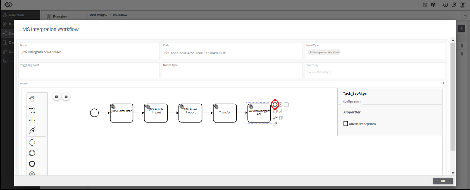Activate the global connect tool in palette
470x190 pixels.
32,130
